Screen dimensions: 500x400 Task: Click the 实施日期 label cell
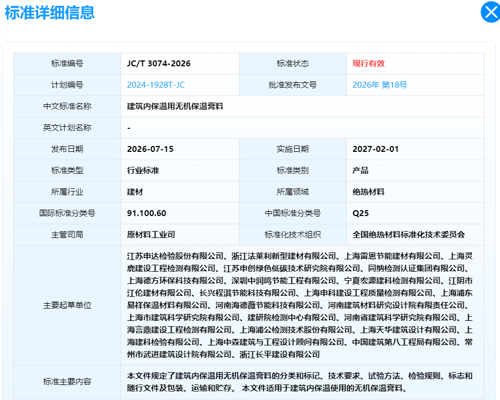pyautogui.click(x=293, y=149)
